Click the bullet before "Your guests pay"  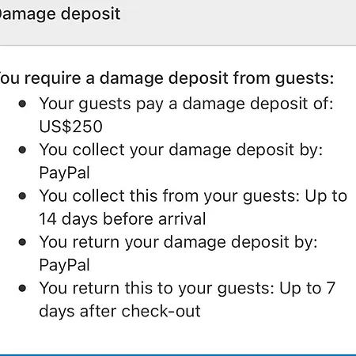coord(22,104)
